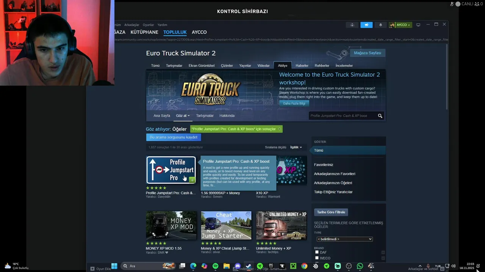This screenshot has height=272, width=485.
Task: Check the DAF brand checkbox
Action: [317, 252]
